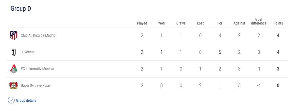Click the circled chevron beside Group details
304x107 pixels.
(11, 100)
